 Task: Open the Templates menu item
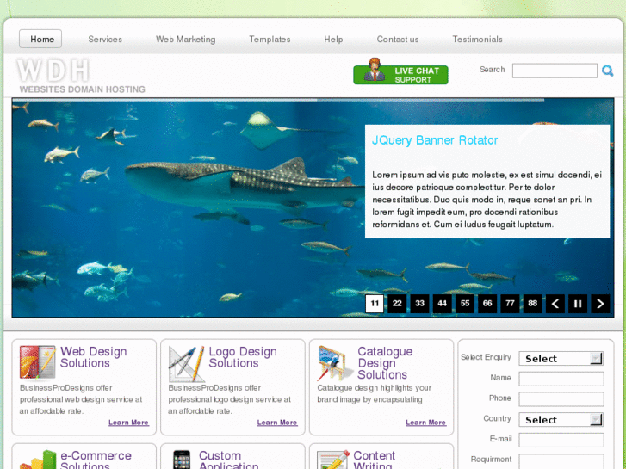(270, 39)
